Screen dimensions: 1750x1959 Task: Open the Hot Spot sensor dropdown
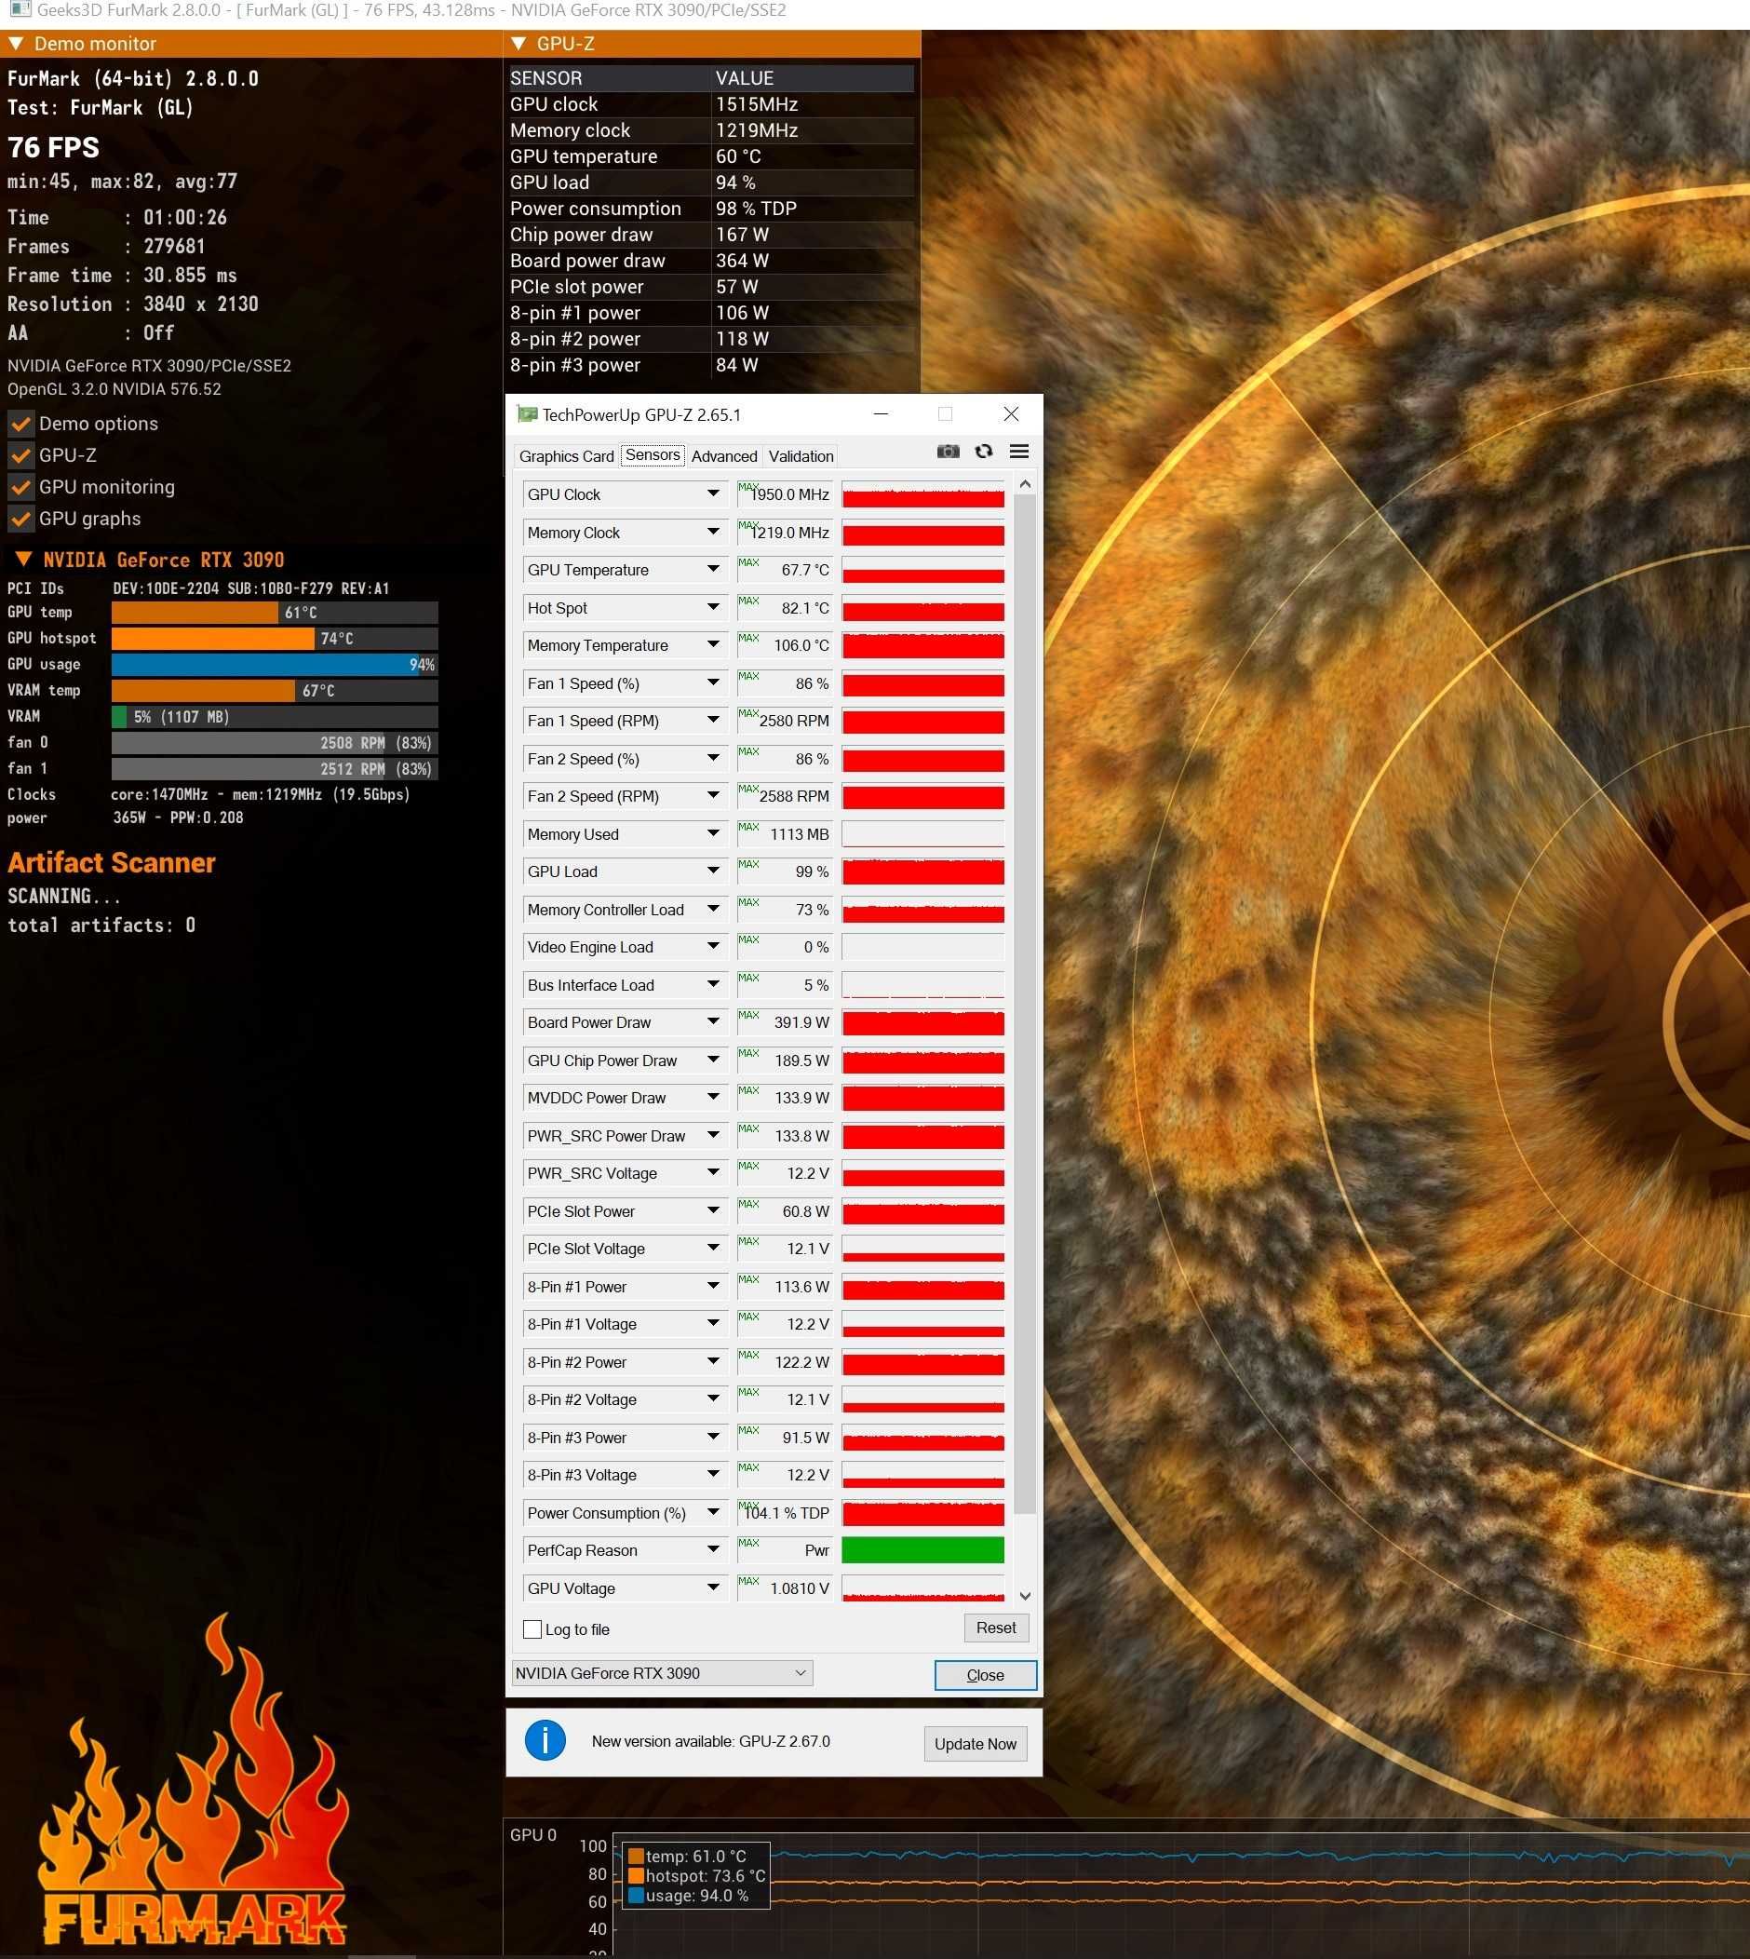(713, 608)
